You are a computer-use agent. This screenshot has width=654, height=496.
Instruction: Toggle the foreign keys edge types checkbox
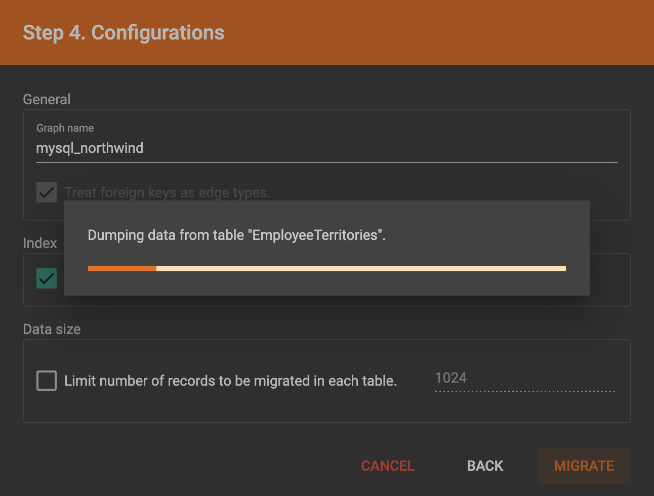[46, 192]
